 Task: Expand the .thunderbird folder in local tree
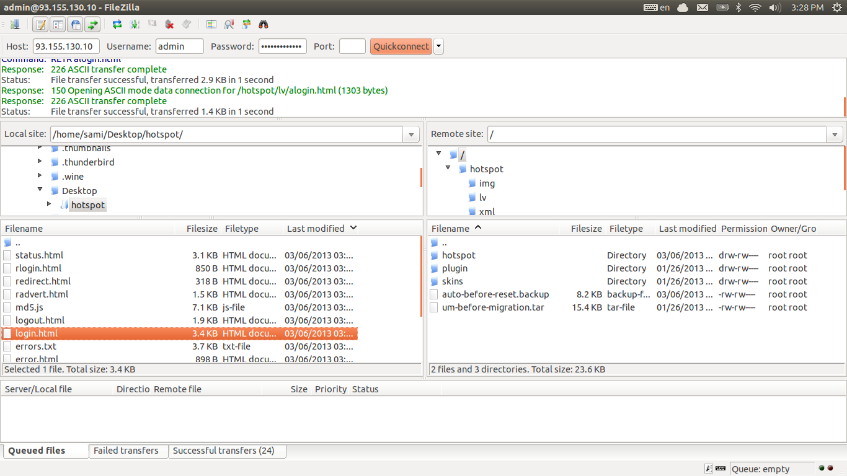40,162
